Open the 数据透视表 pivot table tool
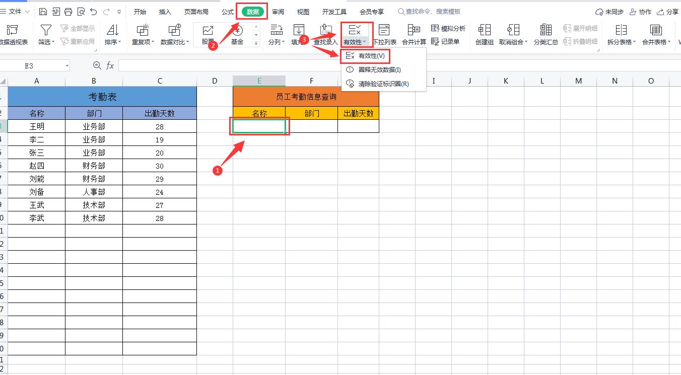 click(x=13, y=35)
